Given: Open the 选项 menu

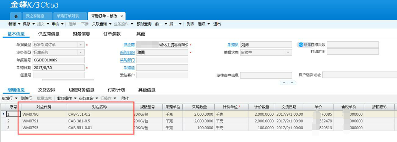Looking at the screenshot, I should pos(202,24).
